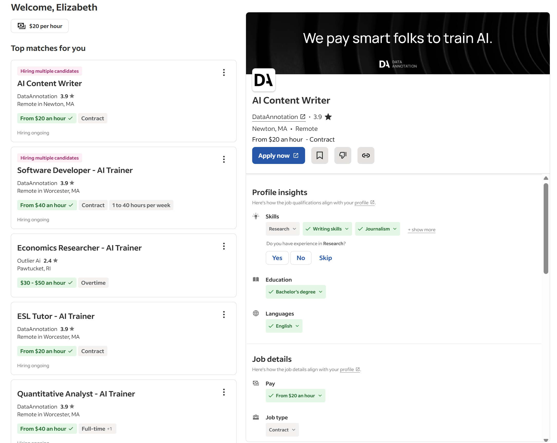Expand the Writing skills dropdown
The width and height of the screenshot is (557, 443).
click(x=327, y=229)
